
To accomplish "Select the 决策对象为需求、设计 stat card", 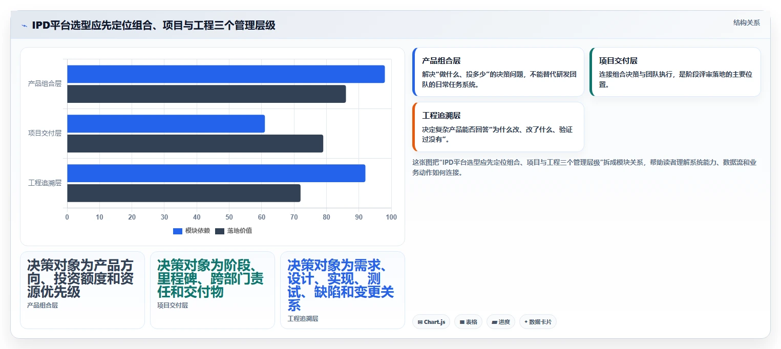I will coord(343,290).
